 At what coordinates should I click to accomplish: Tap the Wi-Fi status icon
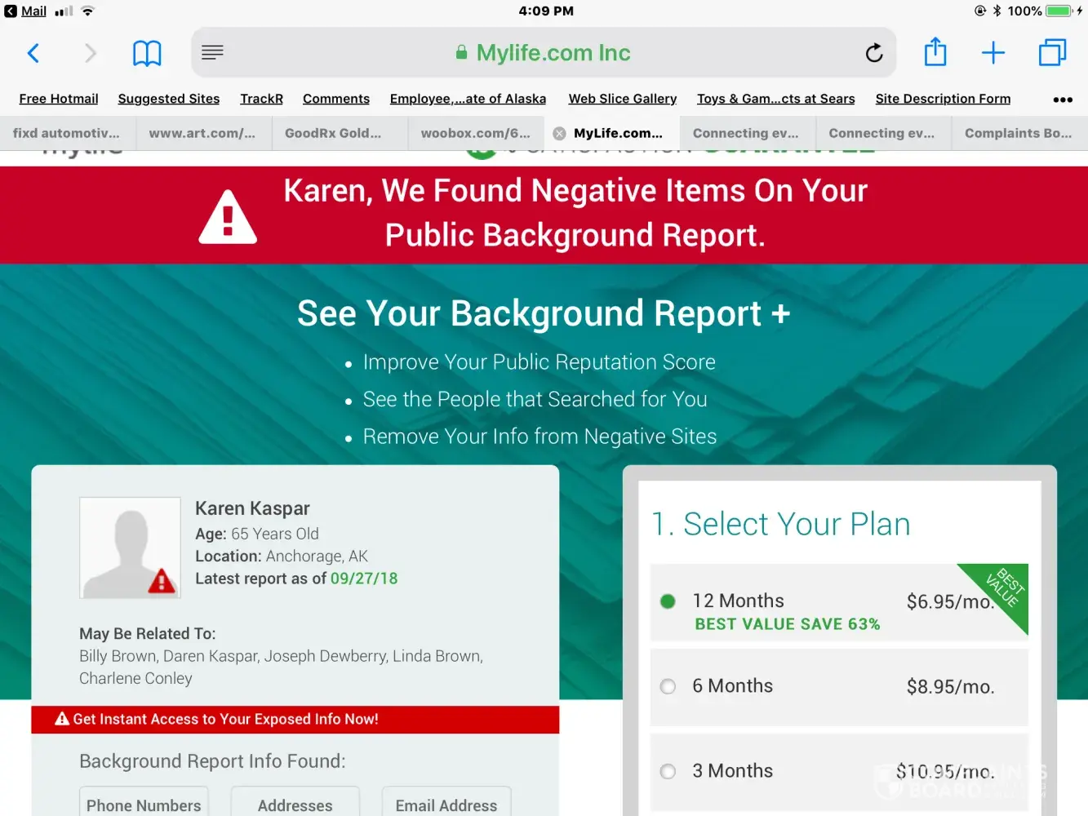[x=87, y=11]
